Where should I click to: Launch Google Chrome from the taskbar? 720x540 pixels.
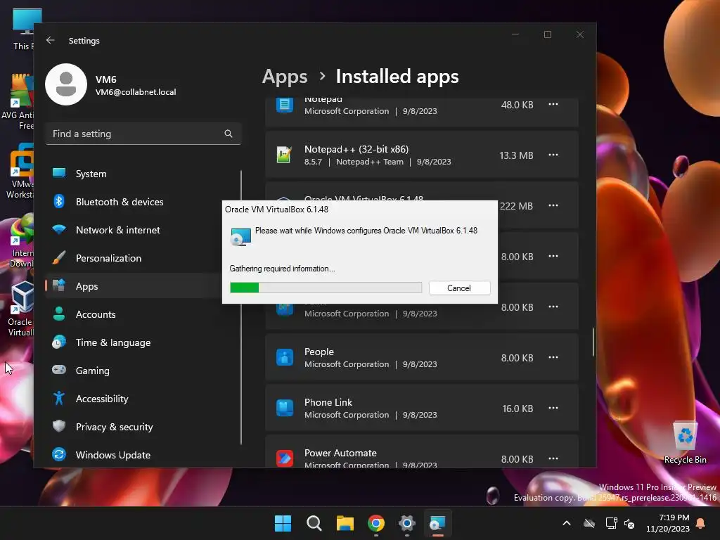coord(376,523)
